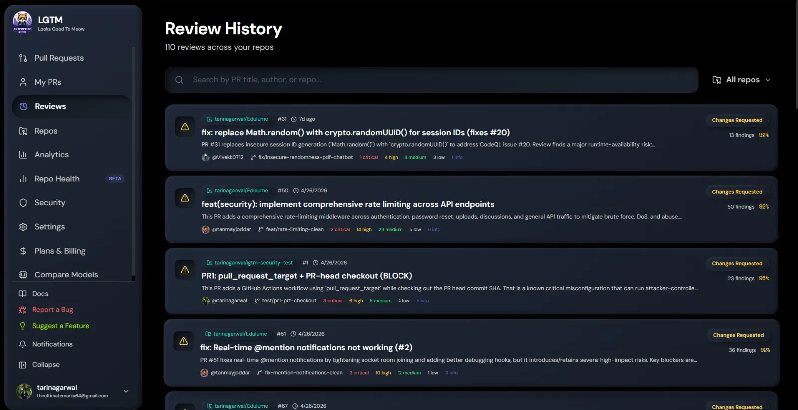The width and height of the screenshot is (798, 410).
Task: Open review PR1: pull_request_target + PR-head checkout
Action: pos(307,276)
